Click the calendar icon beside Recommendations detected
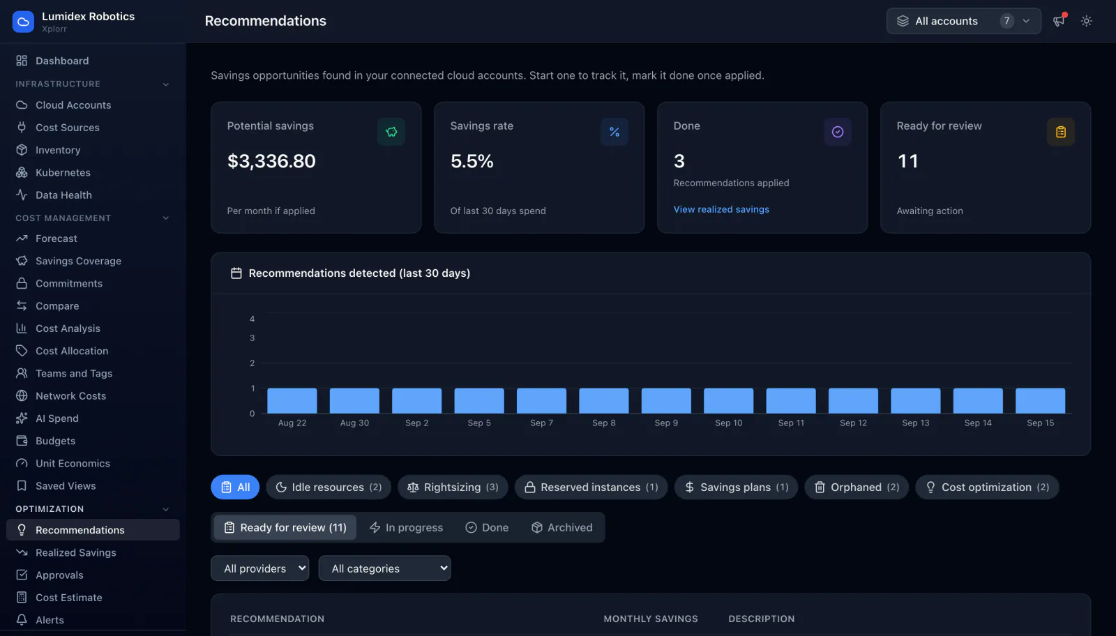This screenshot has height=636, width=1116. (236, 273)
